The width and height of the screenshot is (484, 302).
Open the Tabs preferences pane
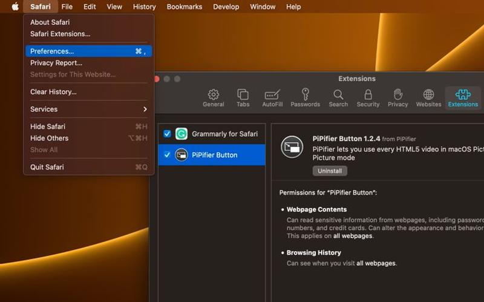(243, 98)
